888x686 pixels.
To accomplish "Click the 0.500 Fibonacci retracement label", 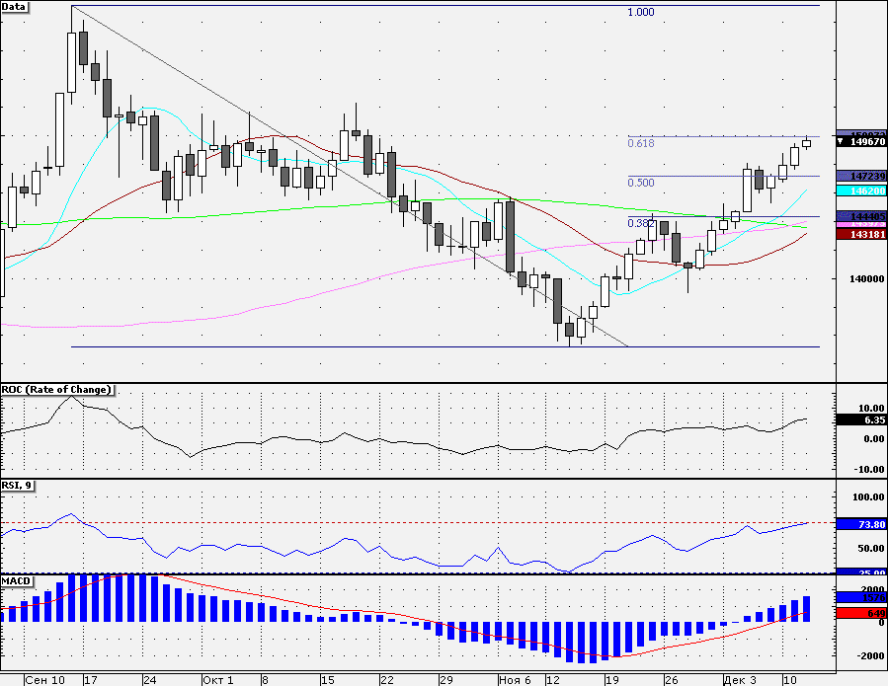I will (640, 183).
